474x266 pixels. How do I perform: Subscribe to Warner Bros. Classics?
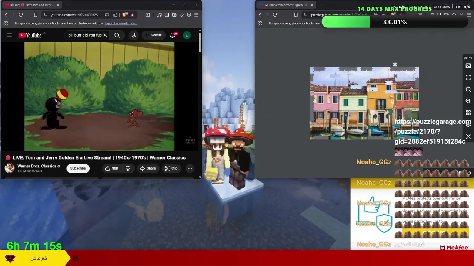78,168
